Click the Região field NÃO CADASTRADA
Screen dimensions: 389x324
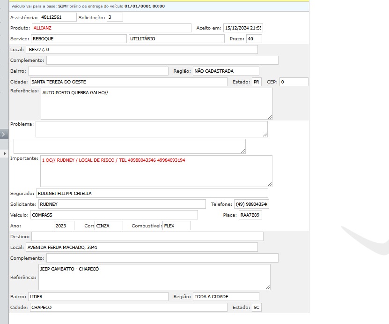(226, 71)
